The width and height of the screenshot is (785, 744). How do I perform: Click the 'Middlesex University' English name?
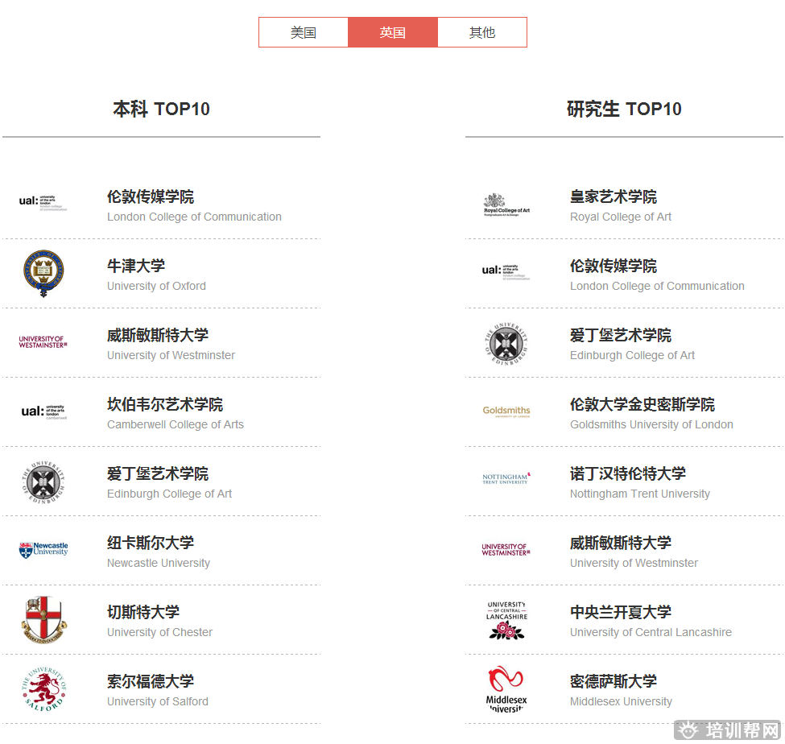click(621, 701)
